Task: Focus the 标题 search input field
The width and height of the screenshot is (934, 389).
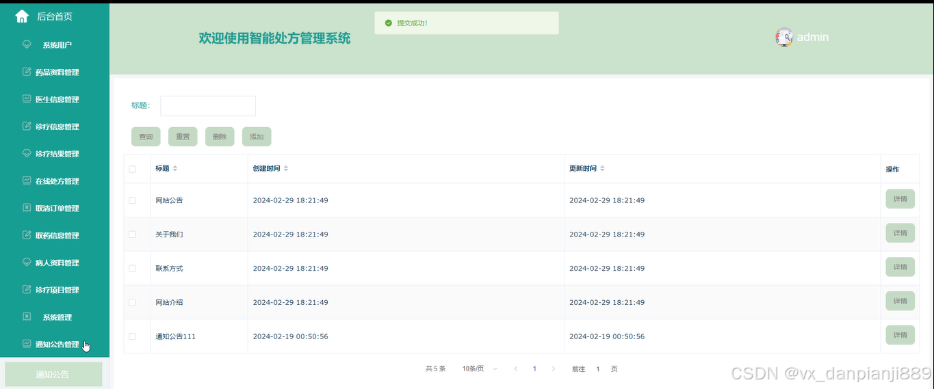Action: click(208, 106)
